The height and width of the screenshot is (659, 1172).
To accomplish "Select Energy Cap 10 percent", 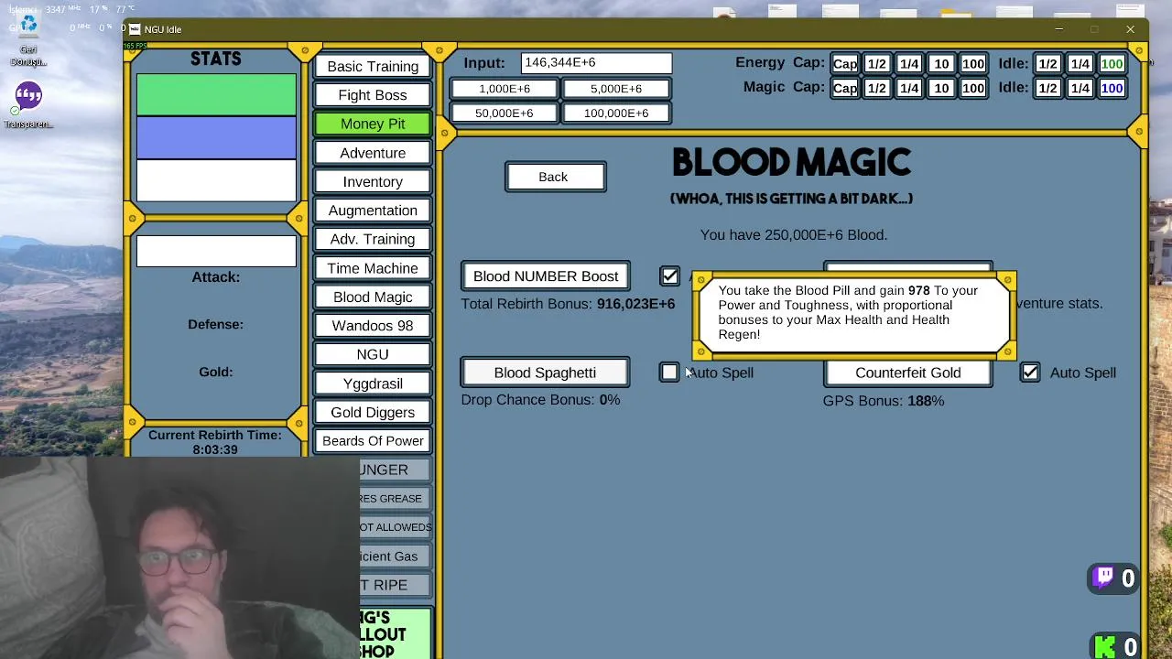I will [x=941, y=64].
